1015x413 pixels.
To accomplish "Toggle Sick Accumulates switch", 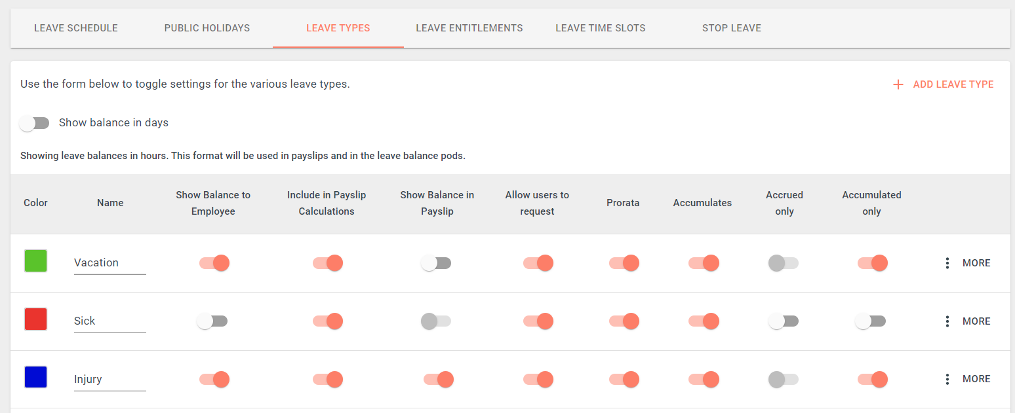I will [x=703, y=321].
